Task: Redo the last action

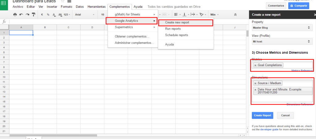Action: point(27,14)
